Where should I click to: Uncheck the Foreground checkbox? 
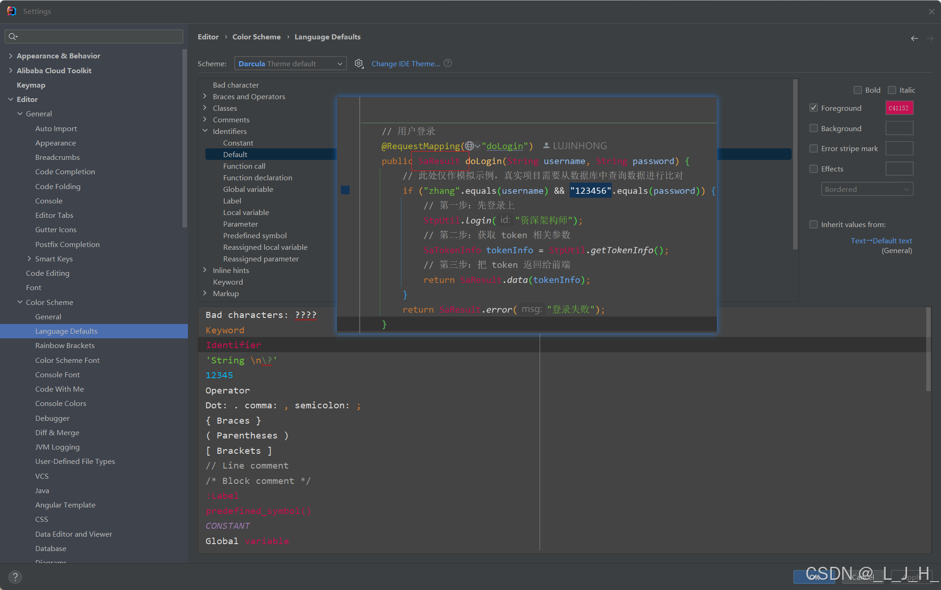click(x=813, y=108)
